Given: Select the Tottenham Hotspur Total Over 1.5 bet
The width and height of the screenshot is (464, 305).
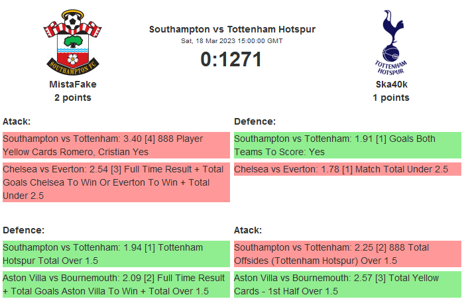Looking at the screenshot, I should point(116,254).
